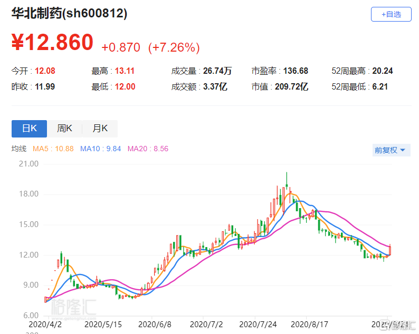Viewport: 419px width, 334px height.
Task: Click the 成交额 value 3.37亿
Action: coord(215,87)
